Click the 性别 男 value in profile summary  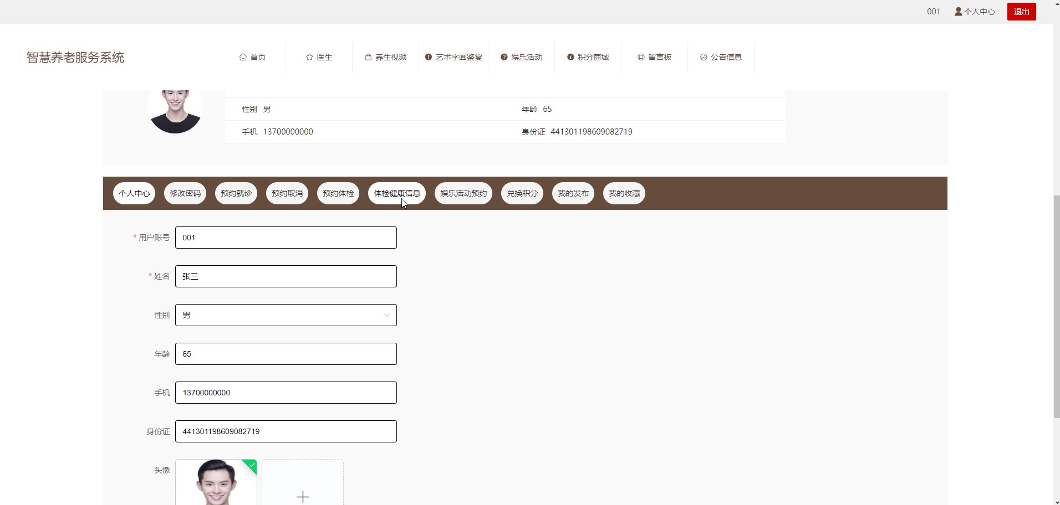tap(267, 109)
